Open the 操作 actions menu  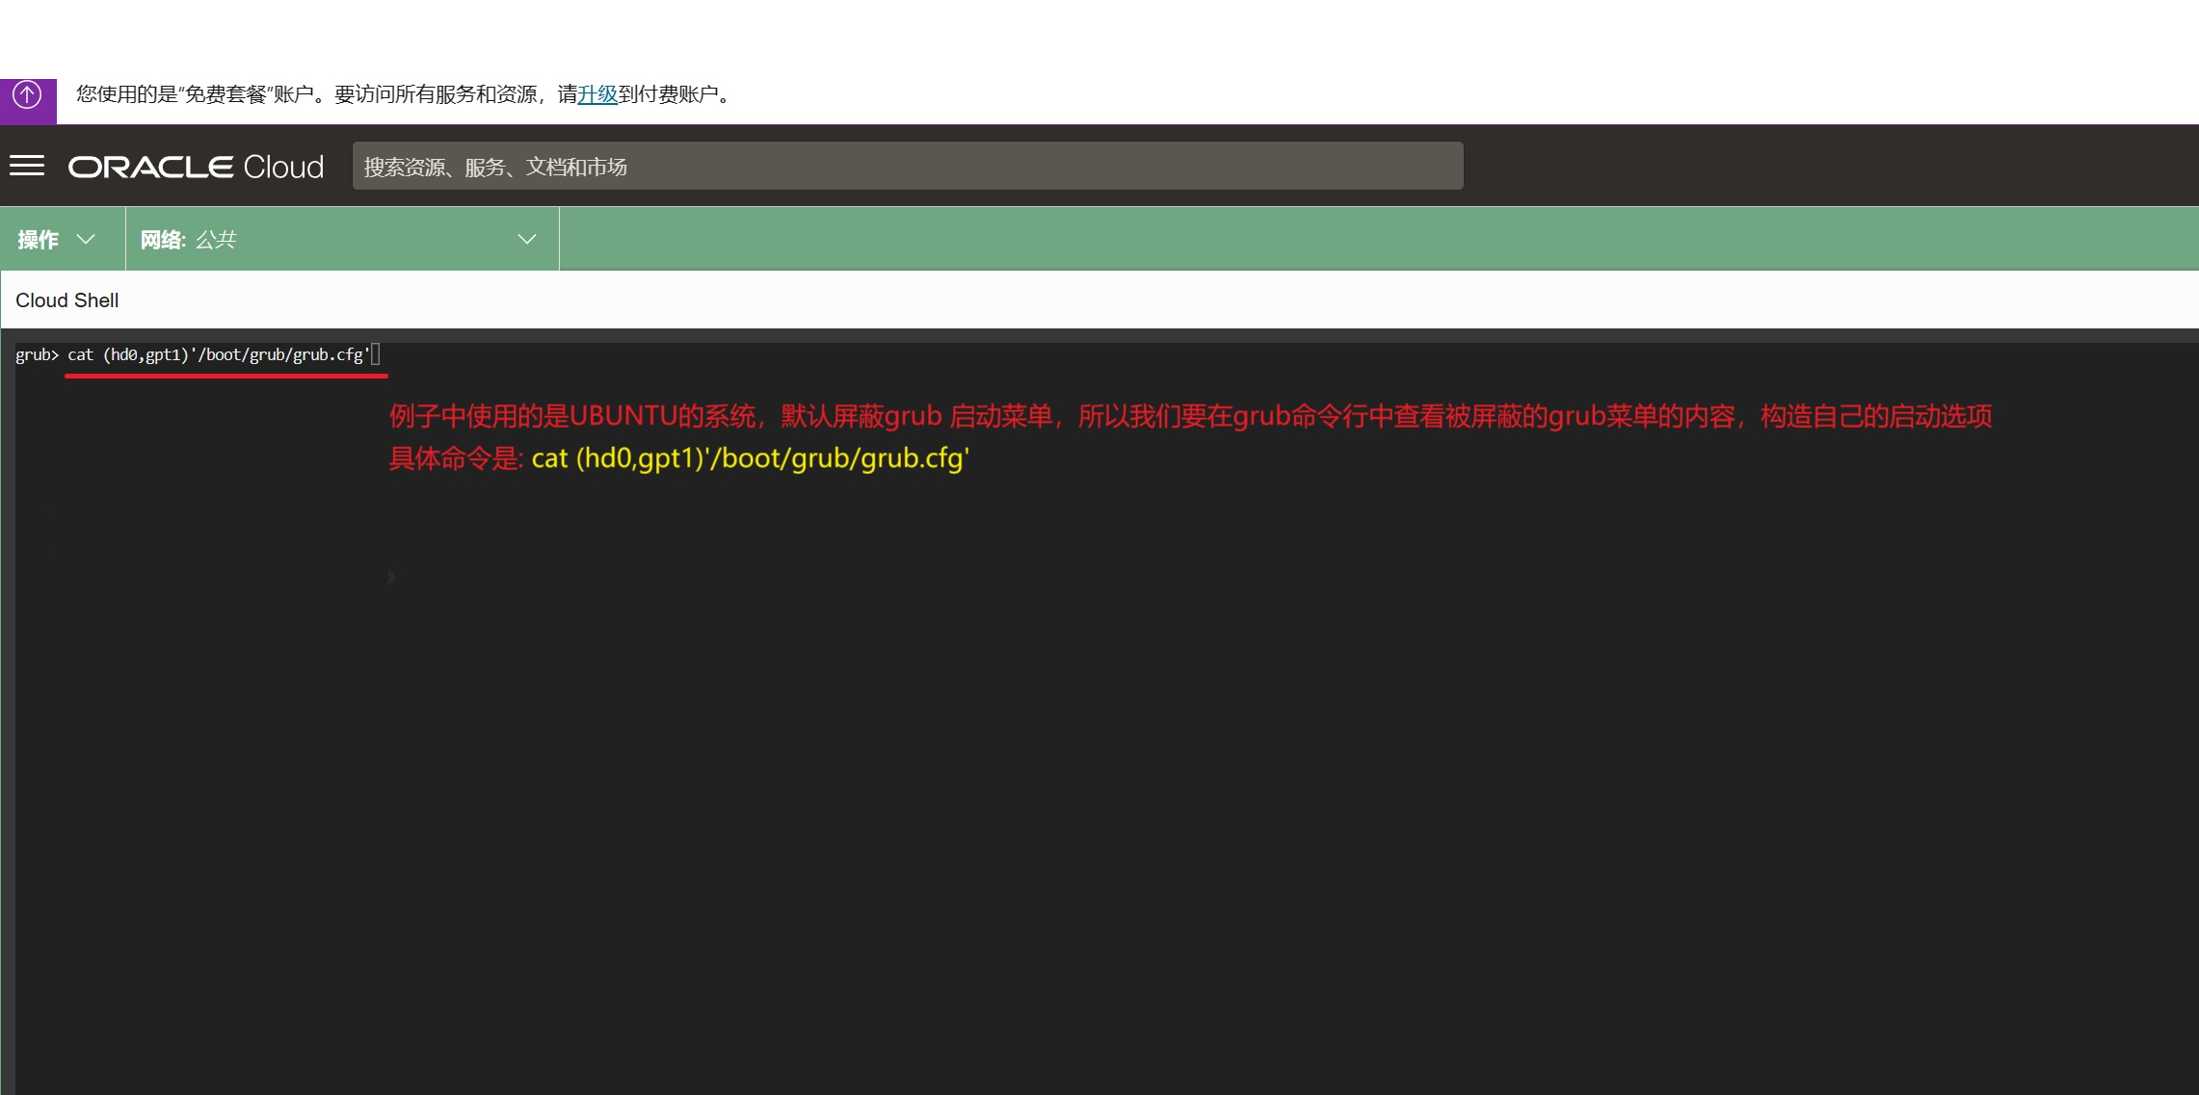click(x=39, y=239)
